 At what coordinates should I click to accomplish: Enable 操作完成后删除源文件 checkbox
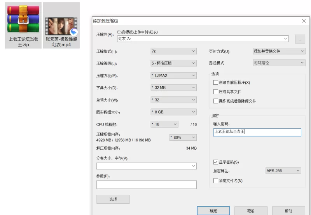click(216, 101)
